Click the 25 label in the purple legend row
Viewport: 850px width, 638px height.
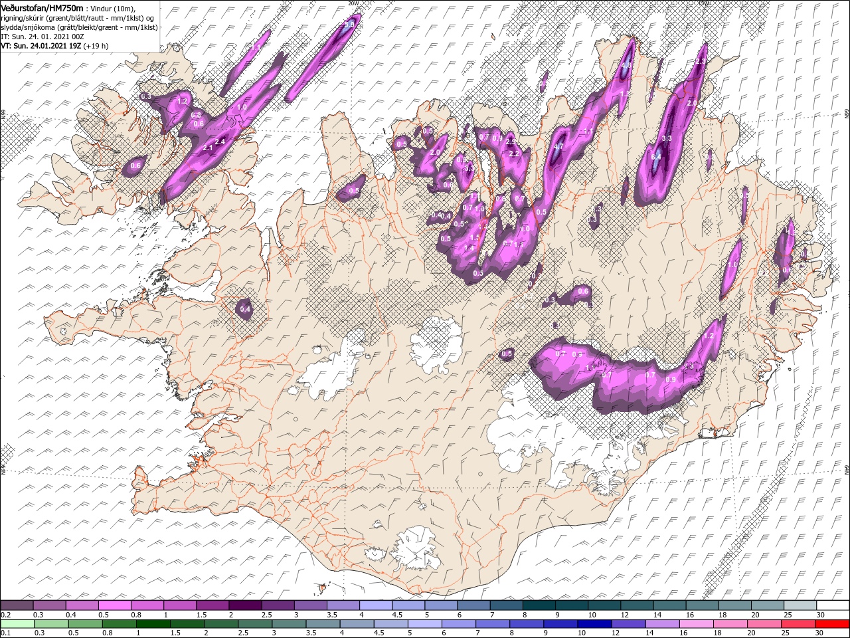787,615
